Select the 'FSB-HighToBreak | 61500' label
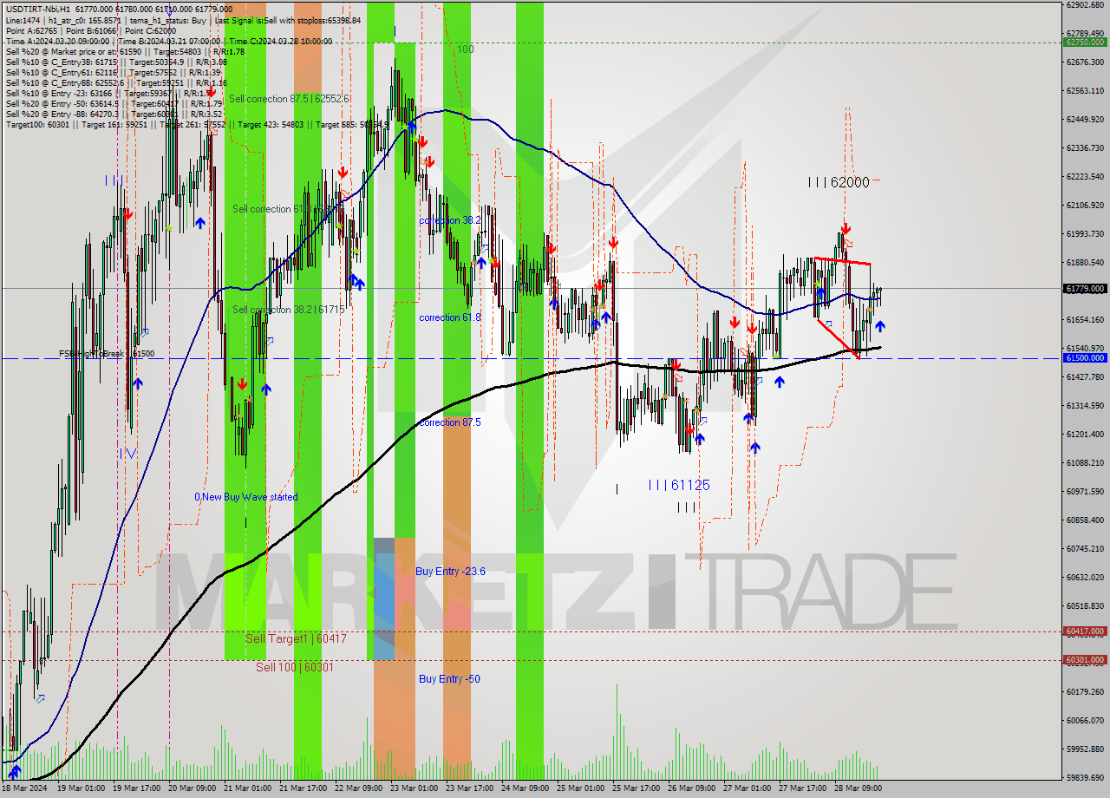 (x=107, y=354)
